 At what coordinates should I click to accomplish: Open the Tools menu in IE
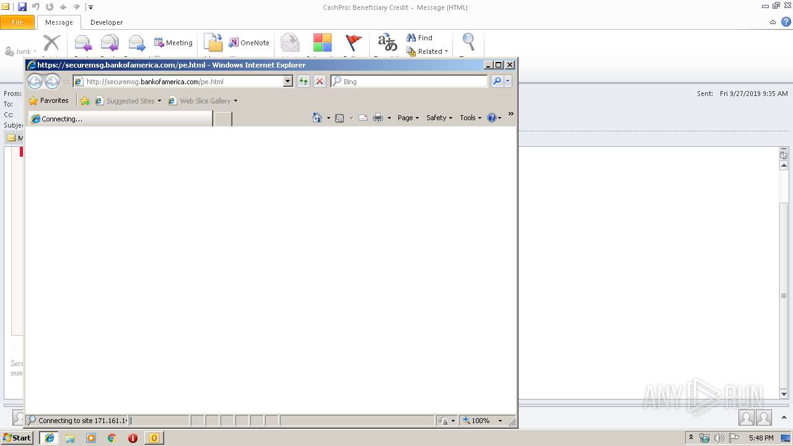click(470, 118)
